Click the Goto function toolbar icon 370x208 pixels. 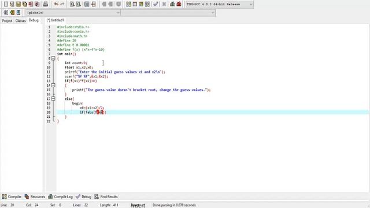pyautogui.click(x=87, y=4)
